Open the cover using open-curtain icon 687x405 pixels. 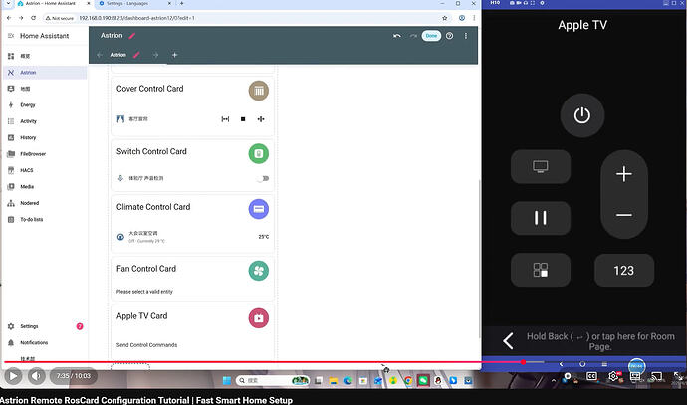pyautogui.click(x=225, y=119)
